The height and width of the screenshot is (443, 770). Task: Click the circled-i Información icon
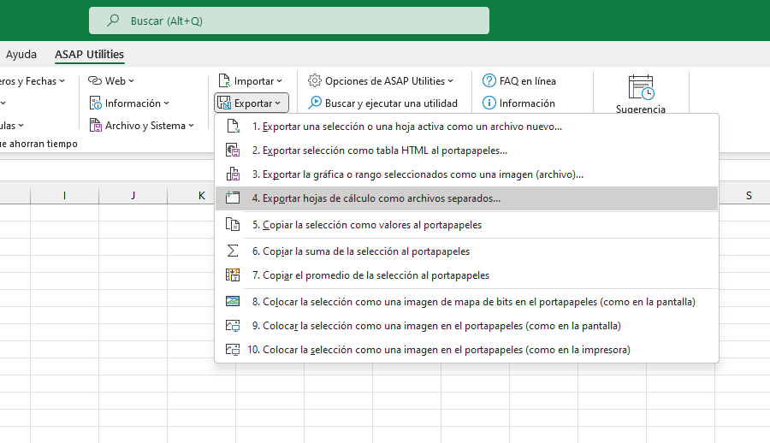point(489,103)
